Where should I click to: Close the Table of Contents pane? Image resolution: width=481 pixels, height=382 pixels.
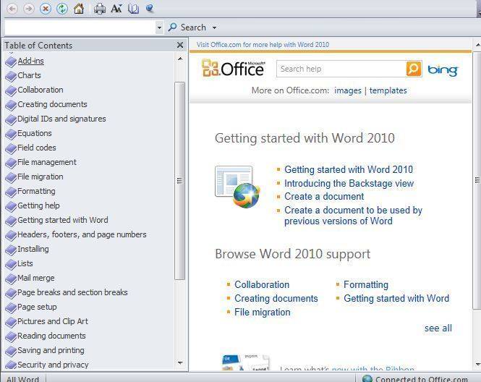click(180, 46)
